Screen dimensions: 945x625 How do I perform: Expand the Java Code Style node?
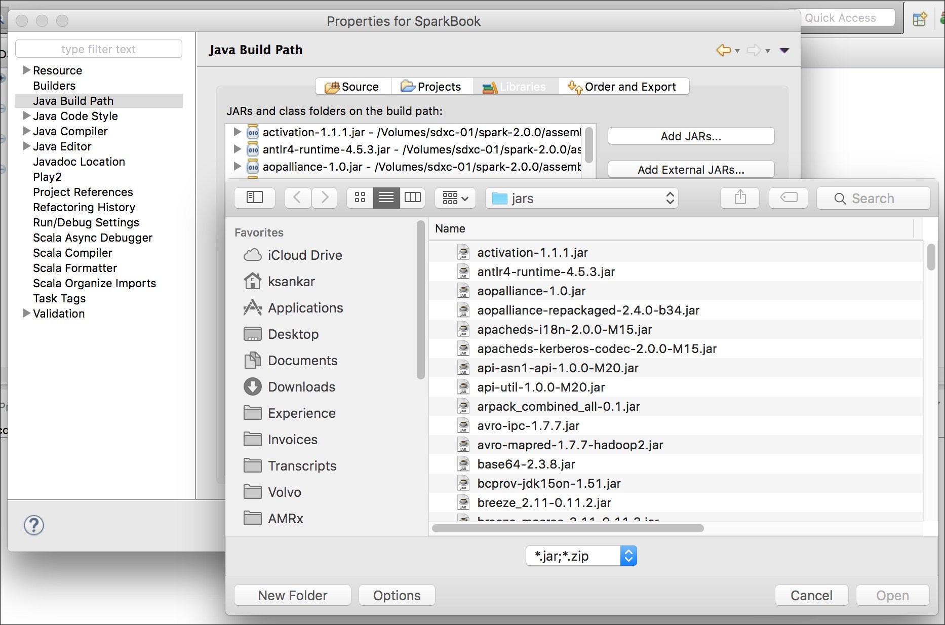[x=27, y=115]
